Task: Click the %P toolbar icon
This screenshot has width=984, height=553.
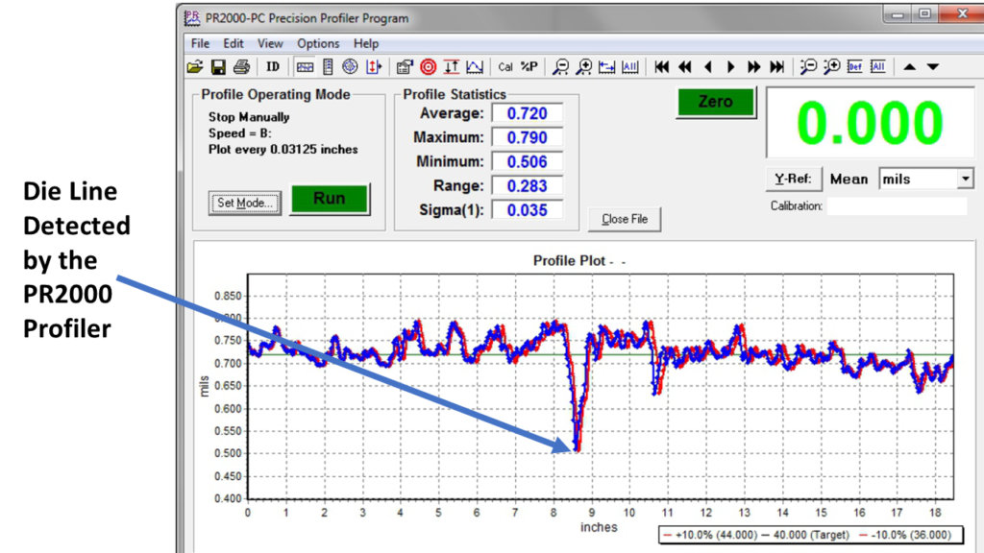Action: [x=528, y=66]
